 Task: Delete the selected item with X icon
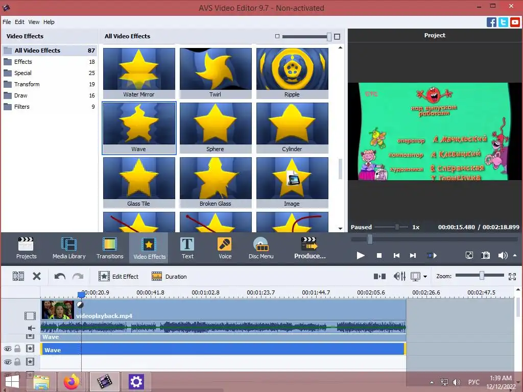37,276
